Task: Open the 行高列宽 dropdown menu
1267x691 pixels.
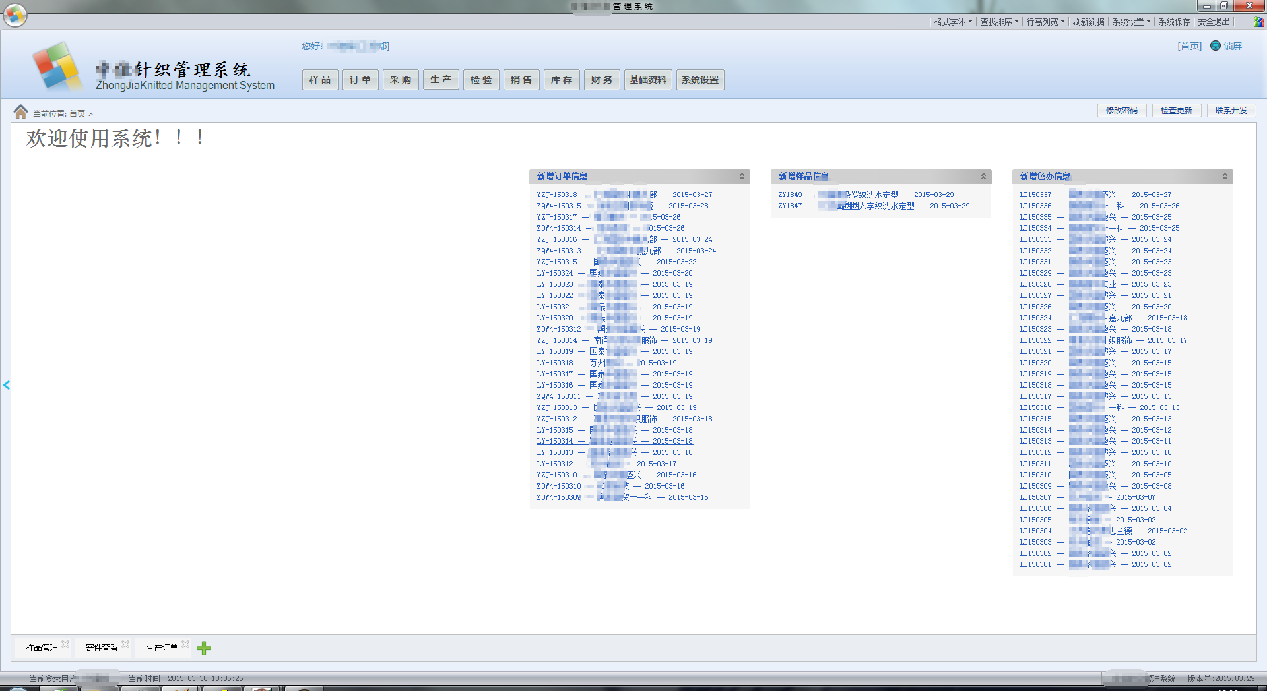Action: pyautogui.click(x=1045, y=22)
